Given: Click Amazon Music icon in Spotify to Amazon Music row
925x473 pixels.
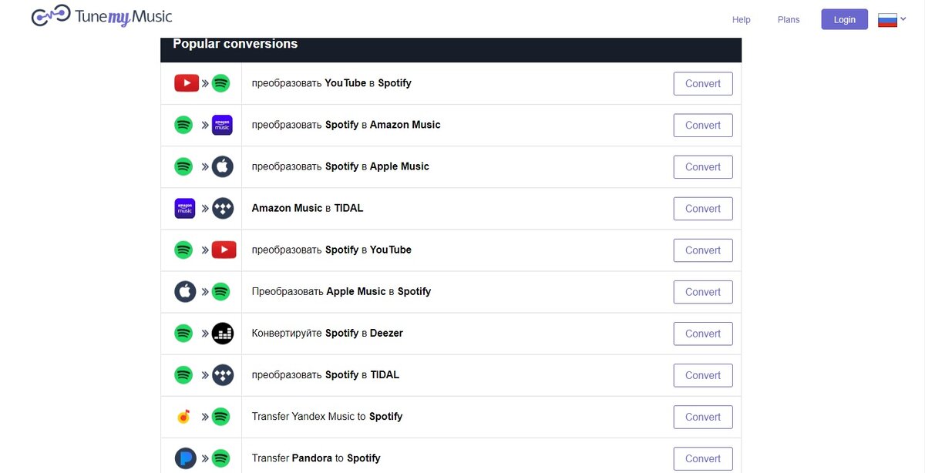Looking at the screenshot, I should (222, 125).
